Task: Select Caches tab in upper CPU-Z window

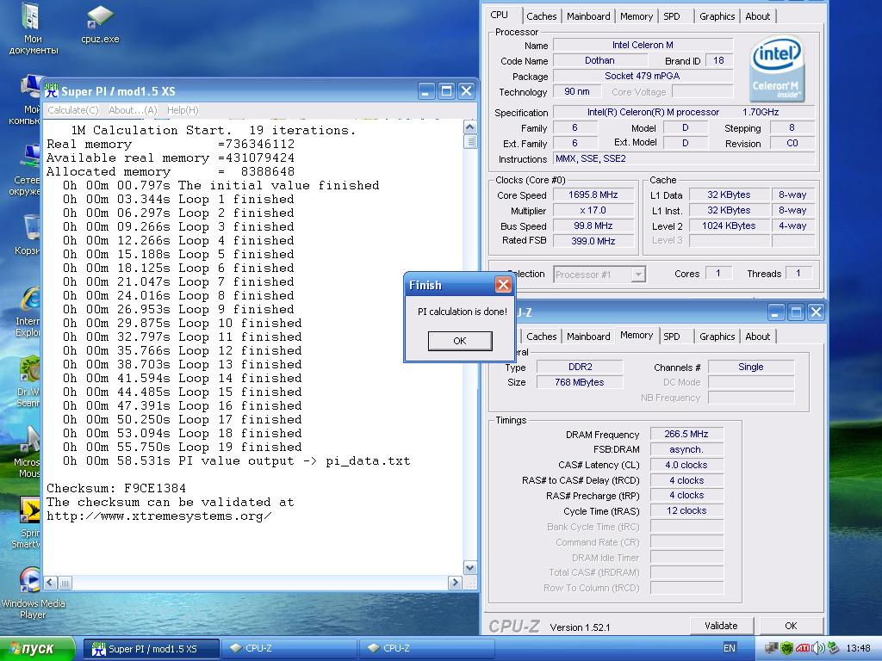Action: click(541, 16)
